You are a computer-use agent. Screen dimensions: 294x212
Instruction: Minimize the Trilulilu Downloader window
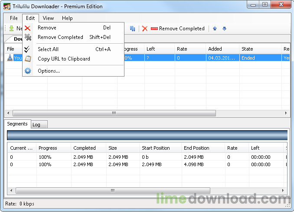(x=253, y=5)
